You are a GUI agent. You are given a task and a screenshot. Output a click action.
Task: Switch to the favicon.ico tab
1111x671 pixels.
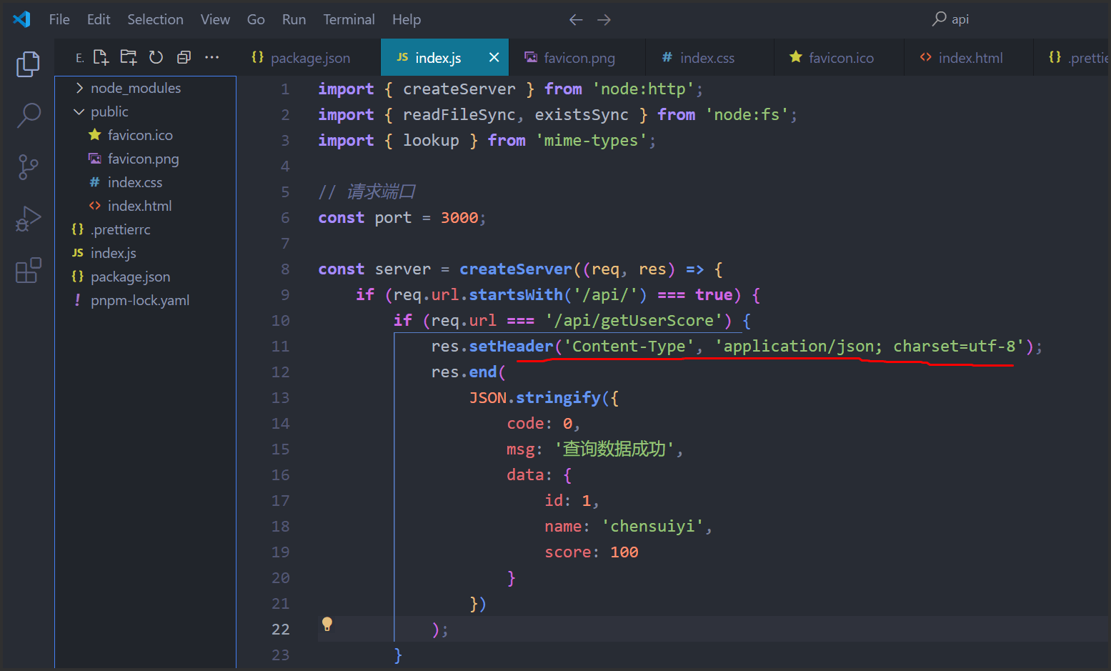pyautogui.click(x=840, y=58)
